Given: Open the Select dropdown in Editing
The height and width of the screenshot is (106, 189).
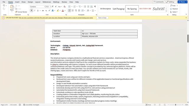Looking at the screenshot, I should [x=174, y=12].
